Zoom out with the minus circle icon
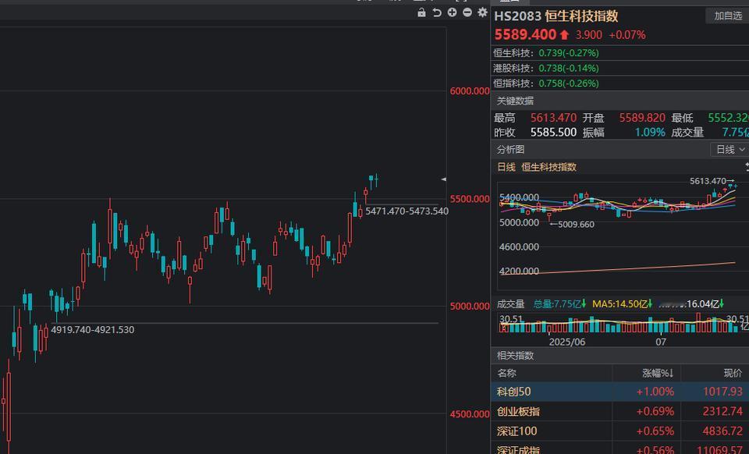Screen dimensions: 749x454 pyautogui.click(x=467, y=12)
